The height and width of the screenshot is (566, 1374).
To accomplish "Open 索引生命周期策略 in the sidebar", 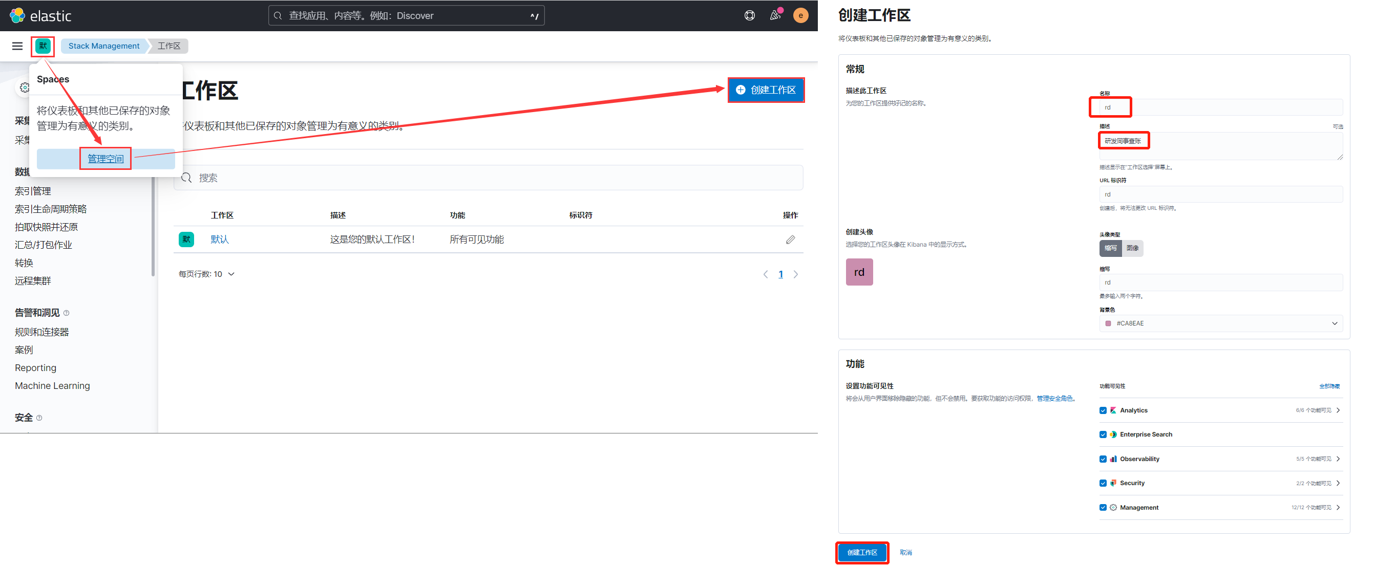I will 51,209.
